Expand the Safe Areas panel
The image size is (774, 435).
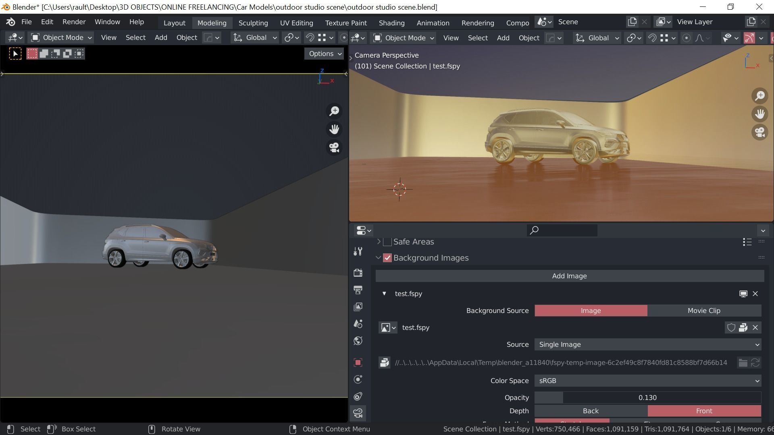[379, 242]
